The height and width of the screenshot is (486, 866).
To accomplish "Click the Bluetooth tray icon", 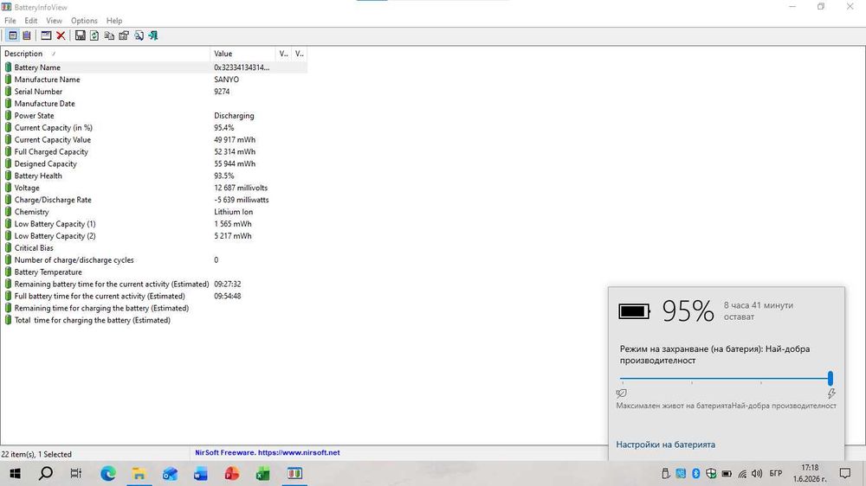I will click(x=696, y=473).
